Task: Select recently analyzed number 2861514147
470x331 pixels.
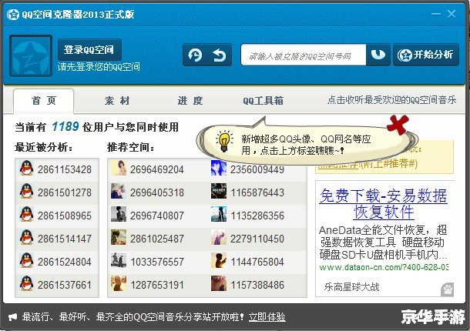Action: pyautogui.click(x=65, y=239)
